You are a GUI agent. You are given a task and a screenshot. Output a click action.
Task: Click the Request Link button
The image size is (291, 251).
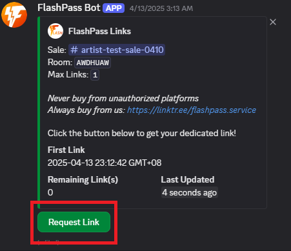[x=74, y=222]
